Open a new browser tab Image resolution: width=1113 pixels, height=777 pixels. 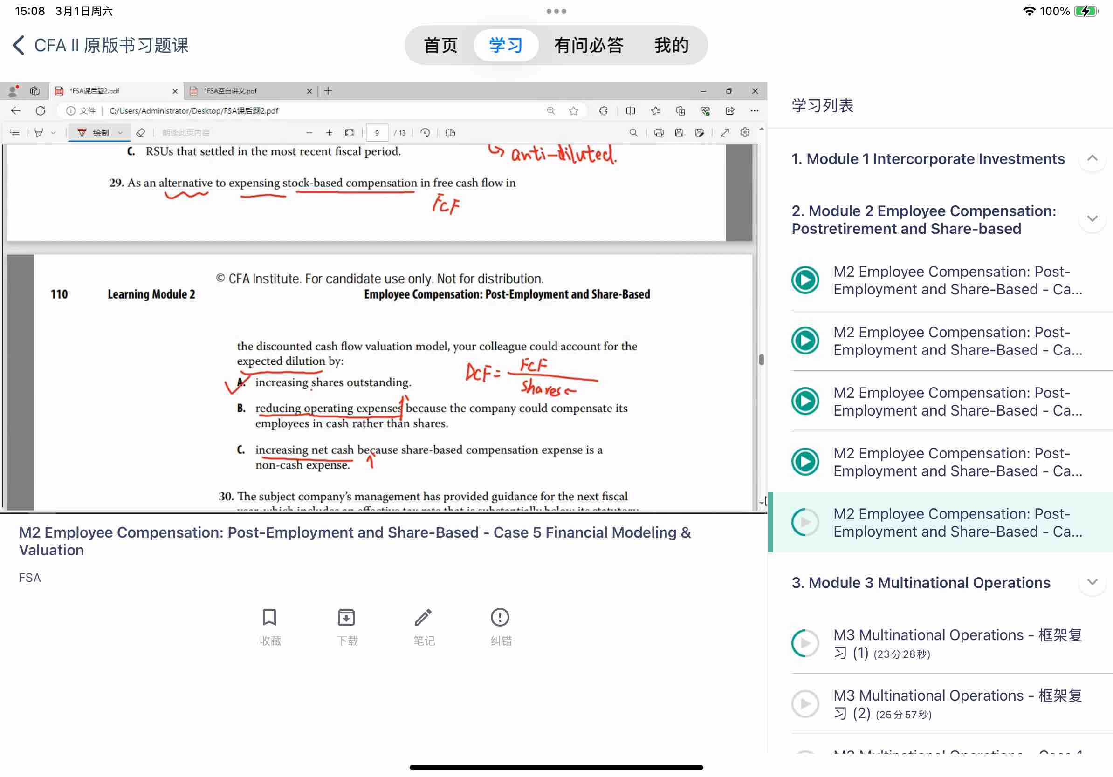pyautogui.click(x=328, y=91)
